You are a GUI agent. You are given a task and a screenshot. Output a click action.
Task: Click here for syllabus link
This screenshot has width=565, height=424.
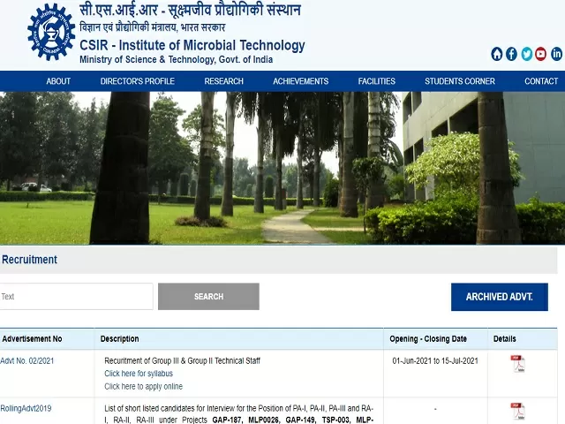tap(139, 374)
